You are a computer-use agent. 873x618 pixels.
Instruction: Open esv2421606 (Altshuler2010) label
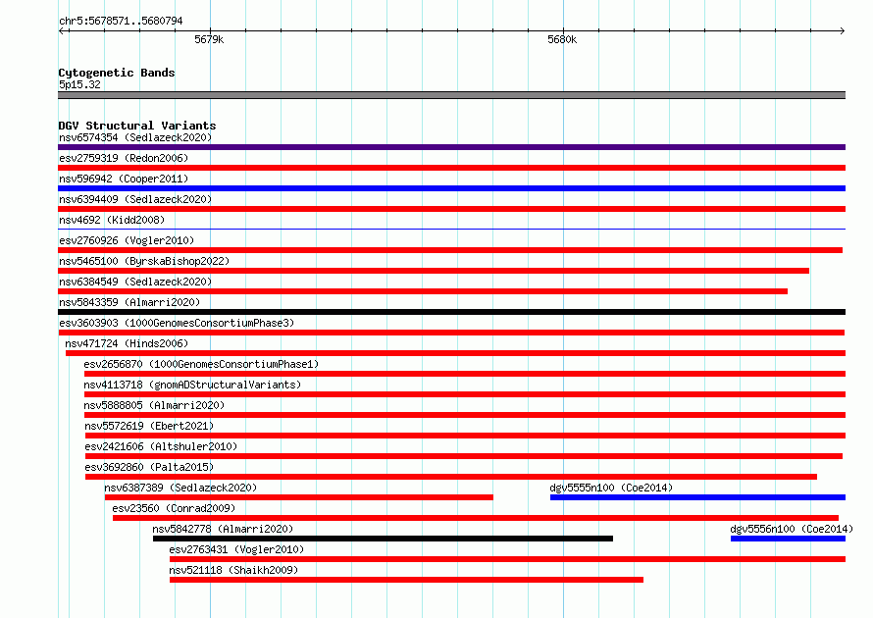point(161,446)
